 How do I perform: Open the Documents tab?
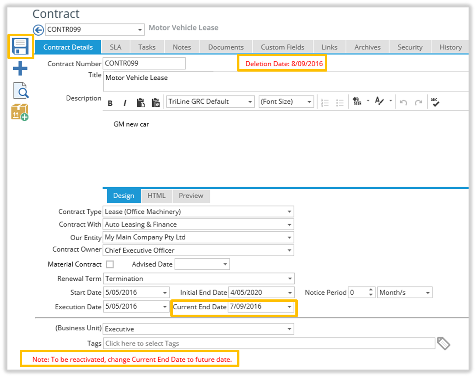point(226,47)
